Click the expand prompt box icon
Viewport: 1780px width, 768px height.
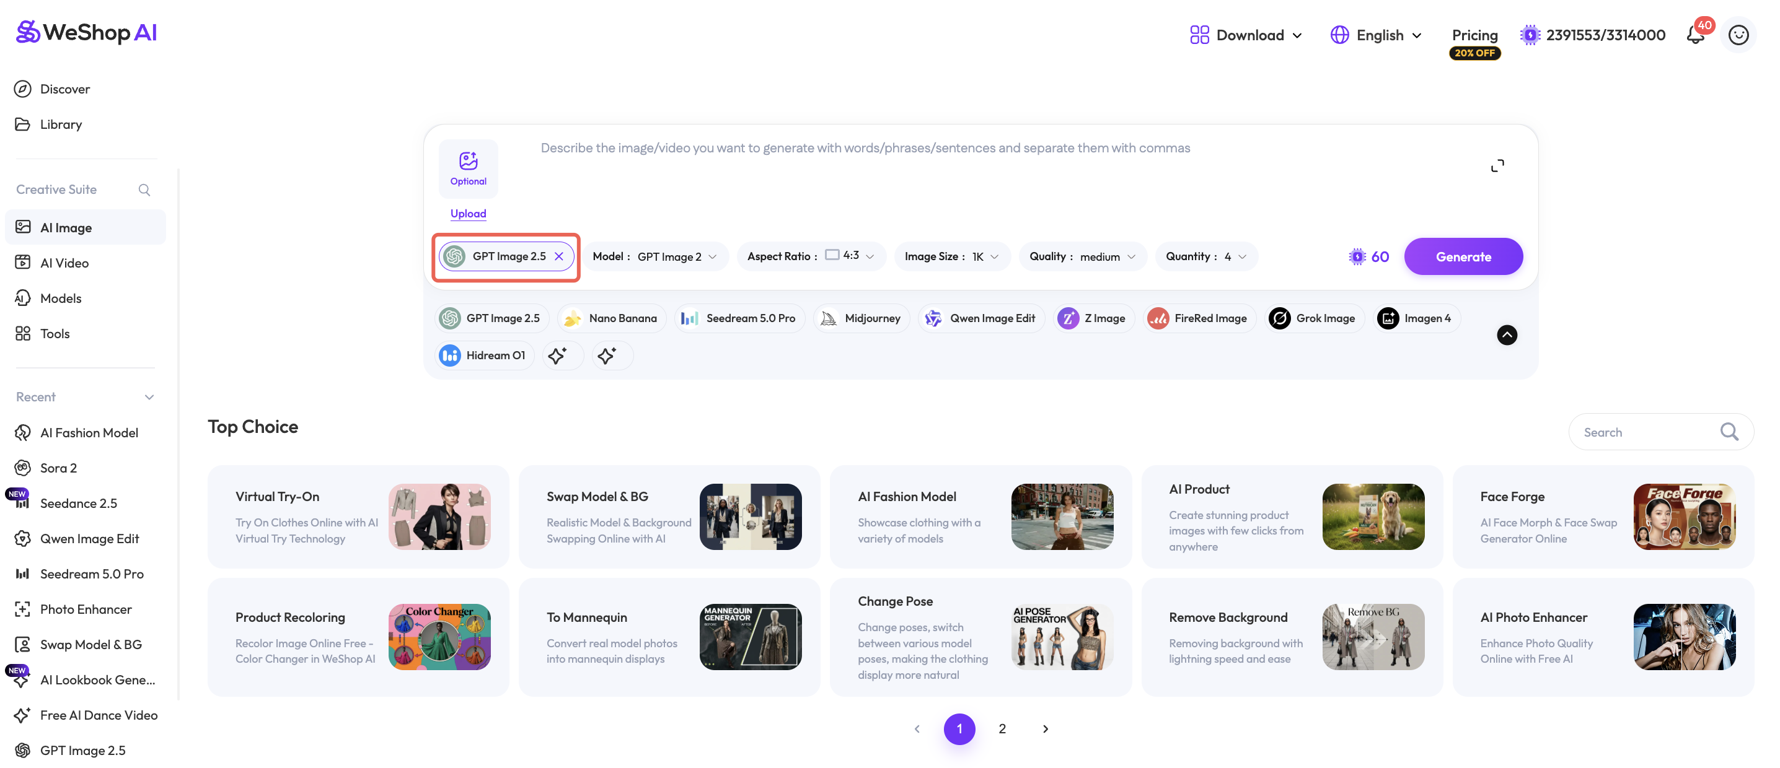tap(1497, 166)
